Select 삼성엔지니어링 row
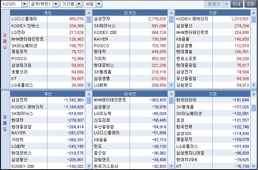 (213, 153)
